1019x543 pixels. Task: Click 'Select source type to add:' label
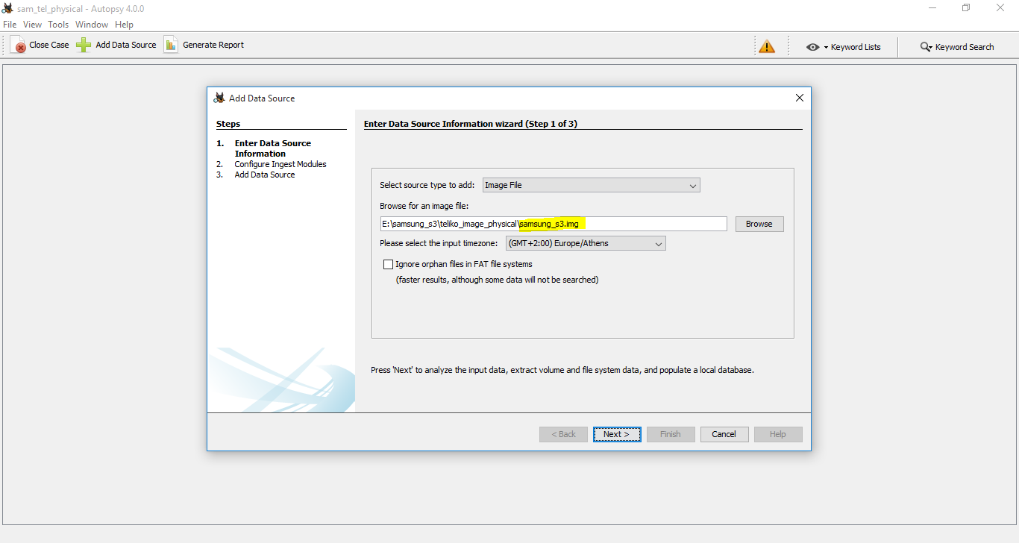pos(427,185)
